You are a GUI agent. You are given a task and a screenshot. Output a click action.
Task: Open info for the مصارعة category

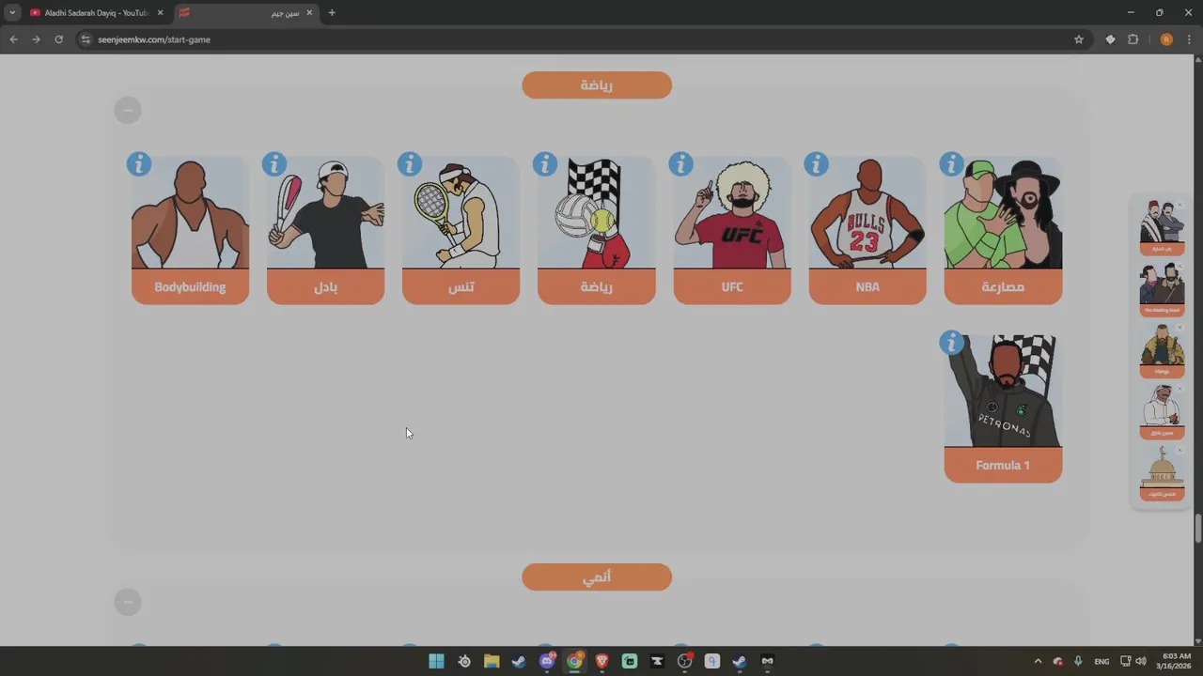pos(952,164)
